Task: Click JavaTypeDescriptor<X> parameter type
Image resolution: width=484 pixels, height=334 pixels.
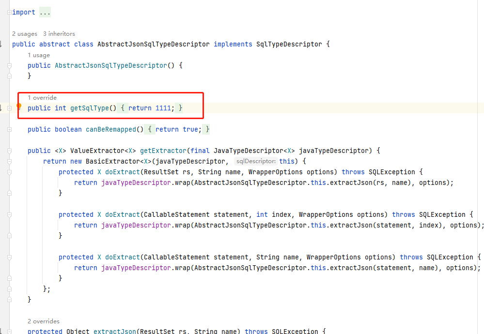Action: click(x=254, y=151)
